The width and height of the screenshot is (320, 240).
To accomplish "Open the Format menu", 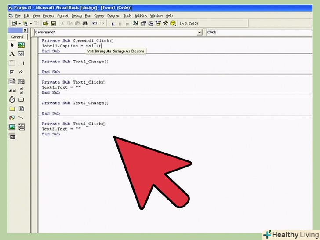I will [63, 16].
